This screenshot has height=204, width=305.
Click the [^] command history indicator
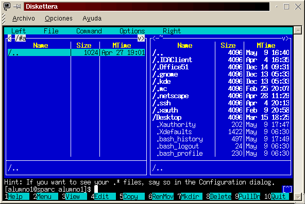pyautogui.click(x=287, y=189)
